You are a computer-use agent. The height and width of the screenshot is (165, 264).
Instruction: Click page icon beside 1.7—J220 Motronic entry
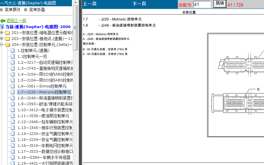[13, 92]
